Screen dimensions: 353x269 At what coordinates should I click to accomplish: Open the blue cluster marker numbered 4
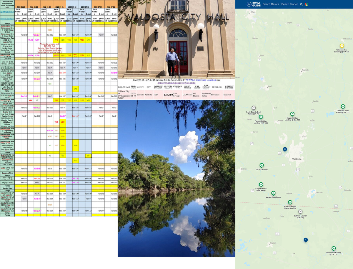[306, 240]
